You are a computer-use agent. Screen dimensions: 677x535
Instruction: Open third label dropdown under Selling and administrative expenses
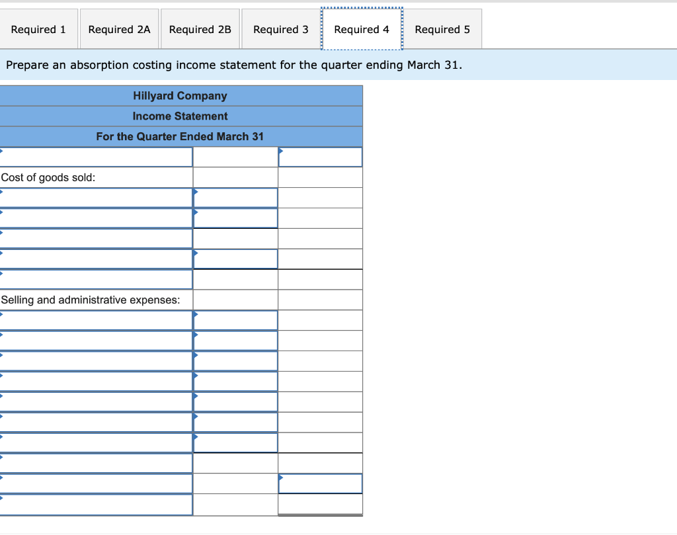[x=96, y=361]
